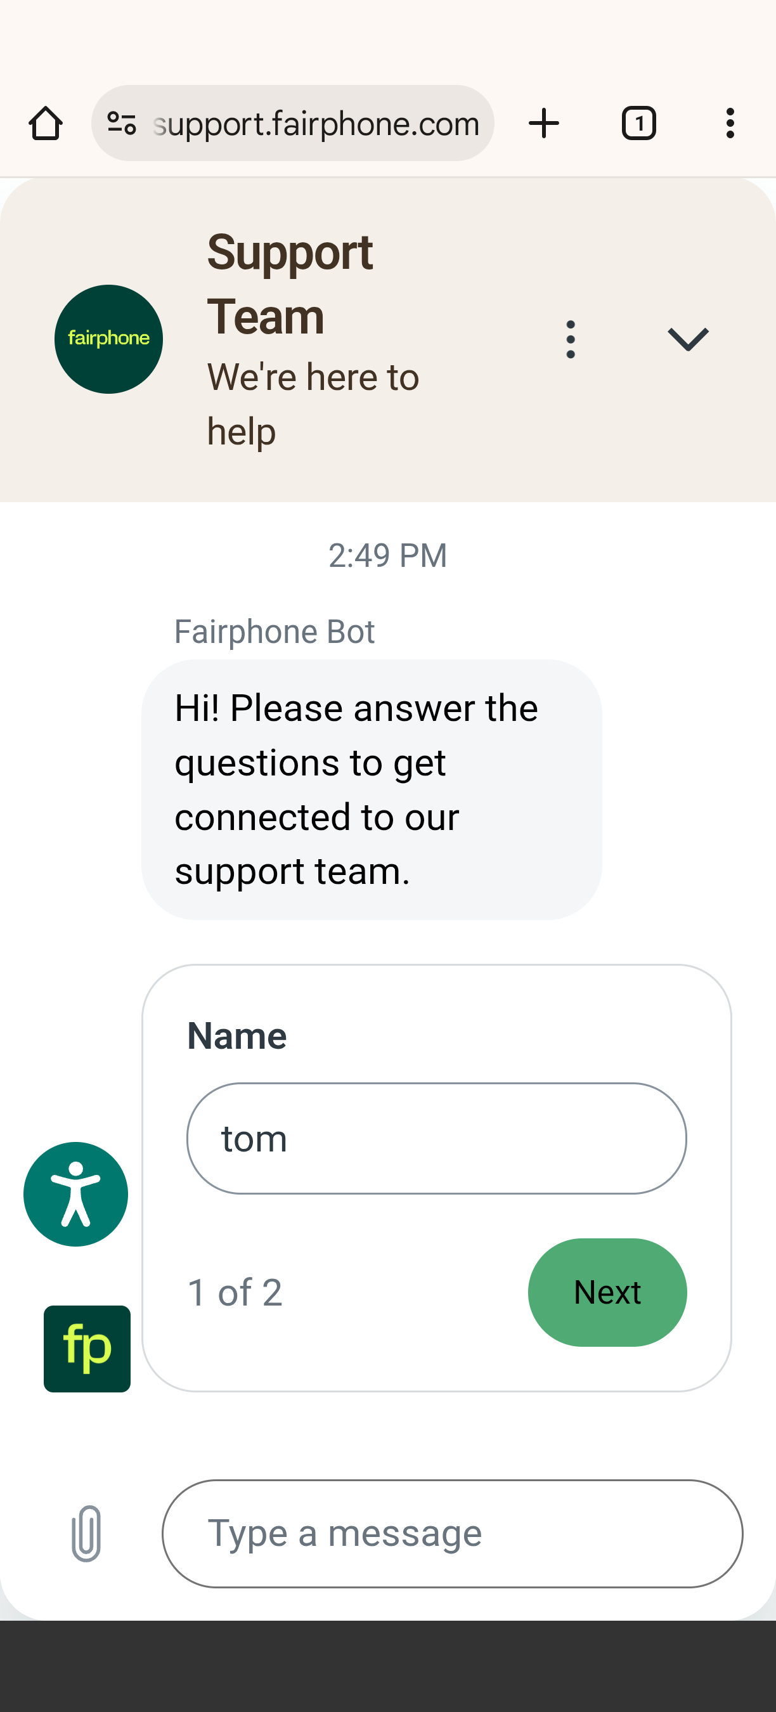Viewport: 776px width, 1712px height.
Task: Collapse the chat widget with the chevron
Action: 688,340
